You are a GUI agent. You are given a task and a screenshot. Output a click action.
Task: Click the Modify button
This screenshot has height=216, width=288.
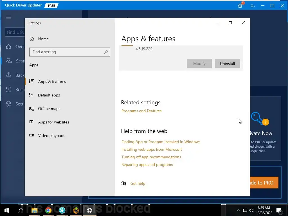coord(199,63)
